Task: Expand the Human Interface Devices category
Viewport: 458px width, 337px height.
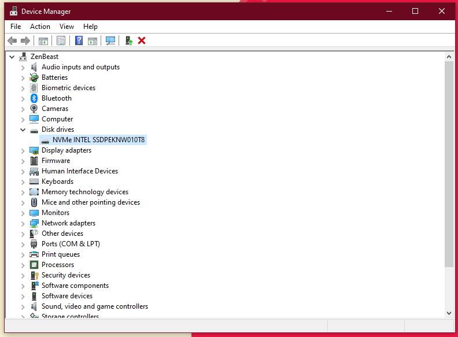Action: pyautogui.click(x=23, y=172)
